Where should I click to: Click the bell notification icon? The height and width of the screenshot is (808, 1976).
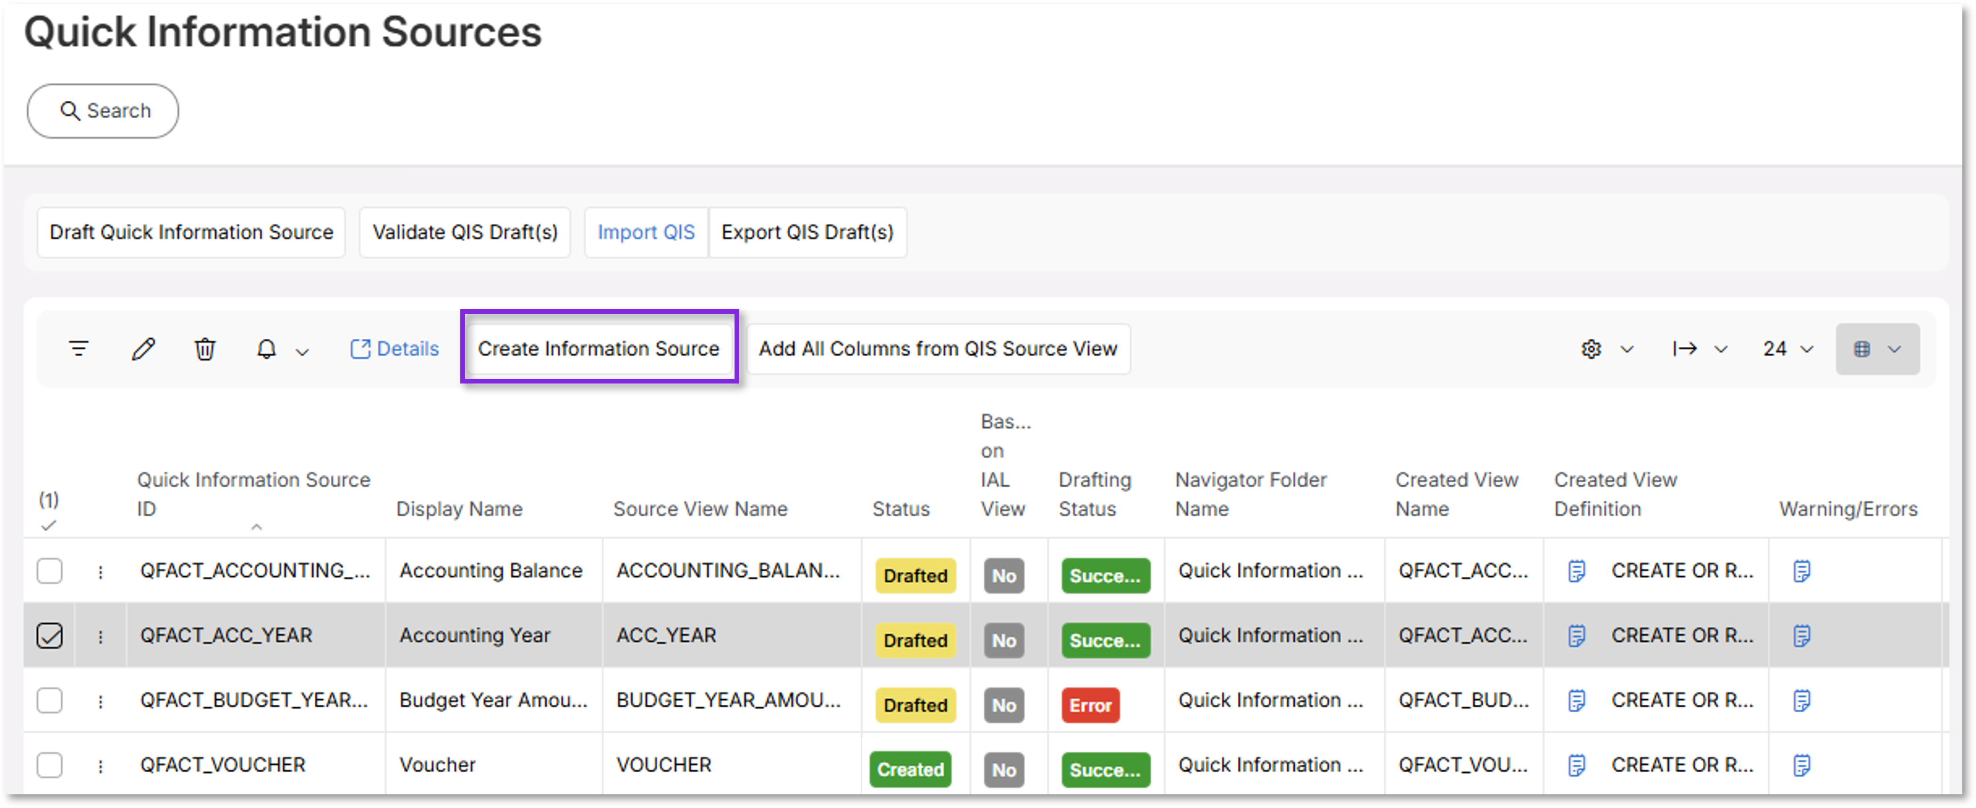point(266,349)
